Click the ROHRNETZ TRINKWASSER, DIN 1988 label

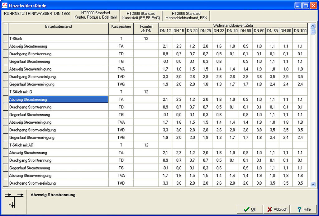[37, 14]
